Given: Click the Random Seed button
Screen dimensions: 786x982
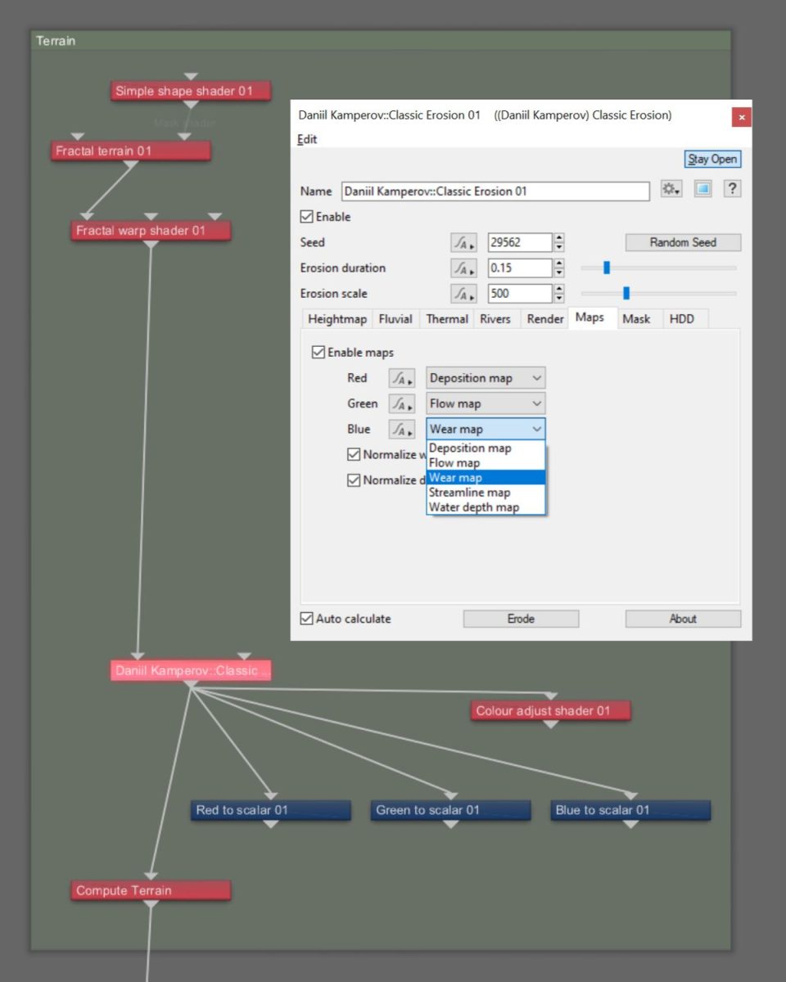Looking at the screenshot, I should [683, 242].
